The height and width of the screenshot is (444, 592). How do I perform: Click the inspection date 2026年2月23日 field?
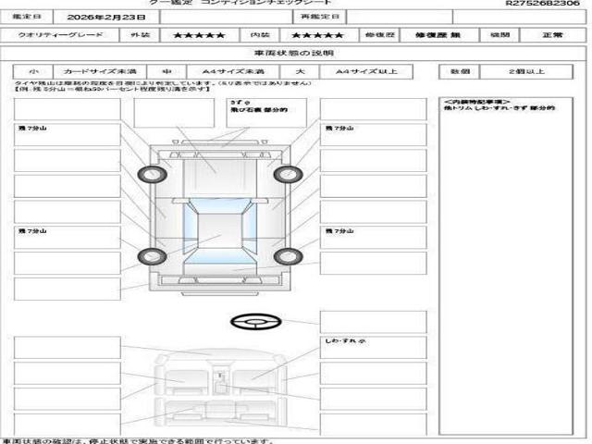pyautogui.click(x=106, y=17)
